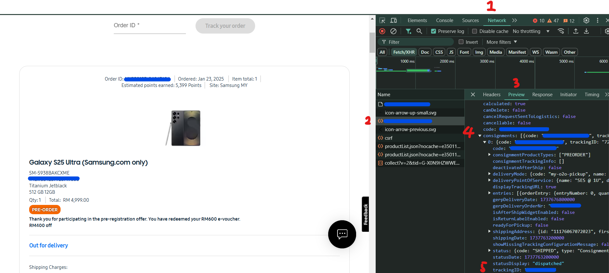The image size is (609, 273).
Task: Toggle the network filter funnel icon
Action: (408, 31)
